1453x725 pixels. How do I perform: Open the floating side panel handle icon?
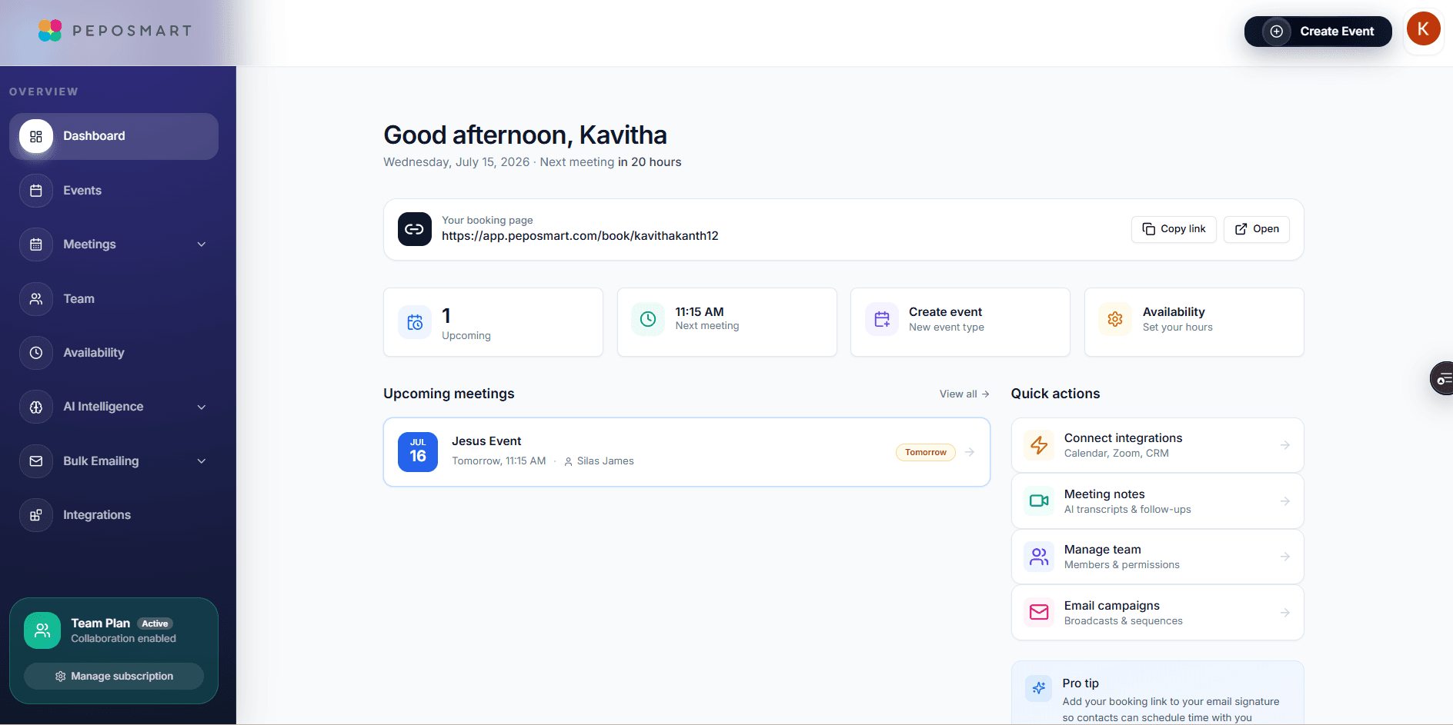(1442, 378)
